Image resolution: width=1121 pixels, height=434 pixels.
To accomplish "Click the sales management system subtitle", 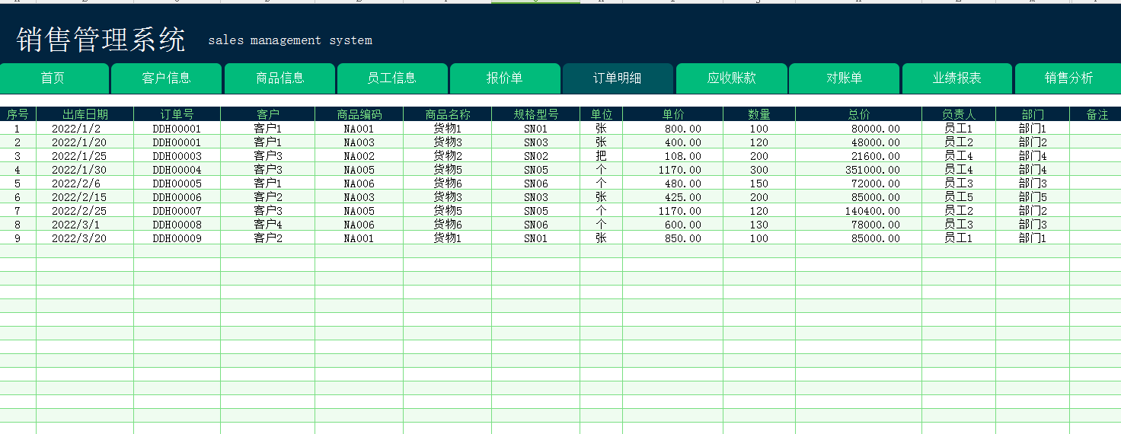I will point(290,40).
